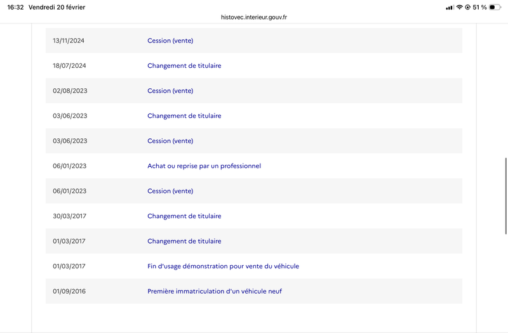
Task: Tap the 16:32 clock in status bar
Action: click(x=17, y=7)
